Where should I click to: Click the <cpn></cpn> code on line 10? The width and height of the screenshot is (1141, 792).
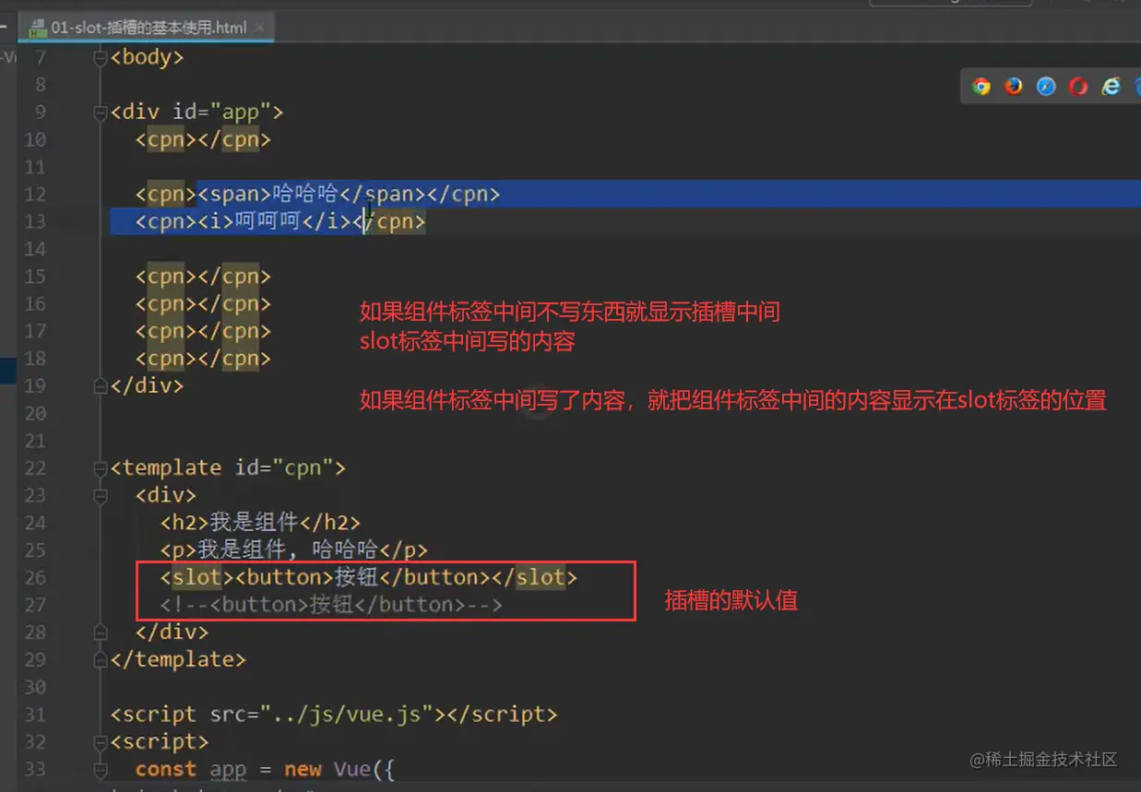coord(203,140)
